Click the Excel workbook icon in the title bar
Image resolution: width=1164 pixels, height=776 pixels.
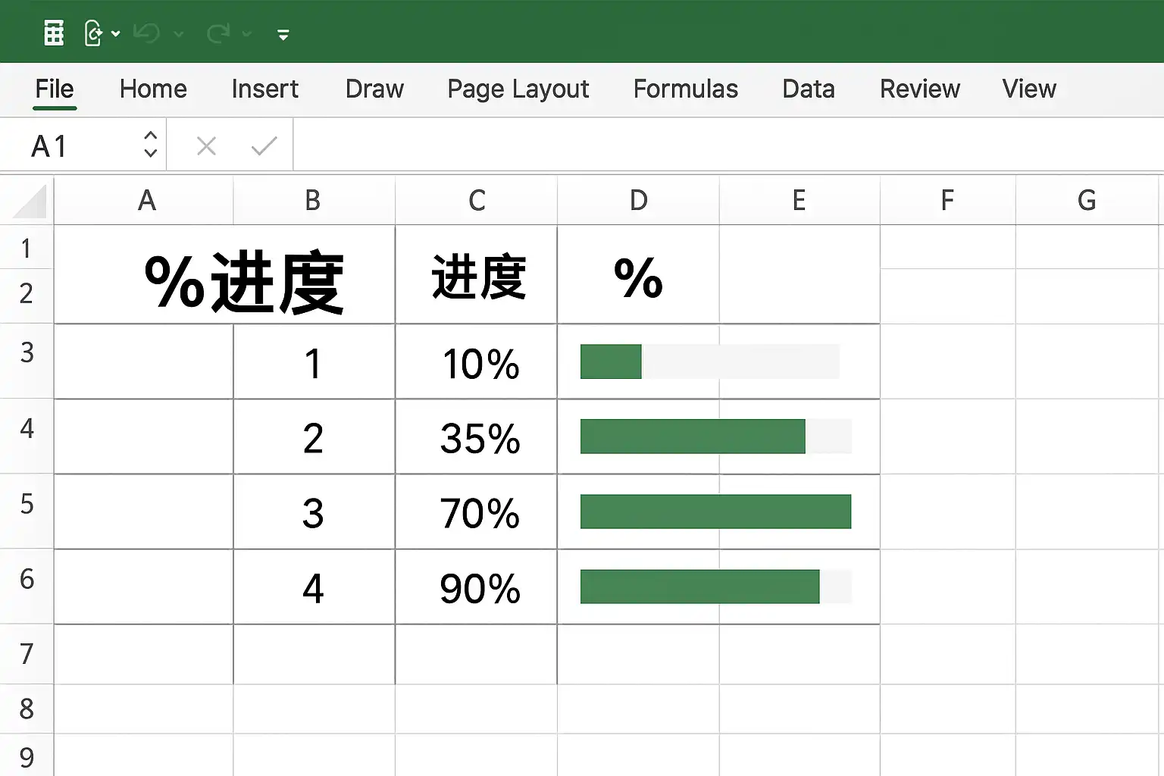pyautogui.click(x=53, y=32)
